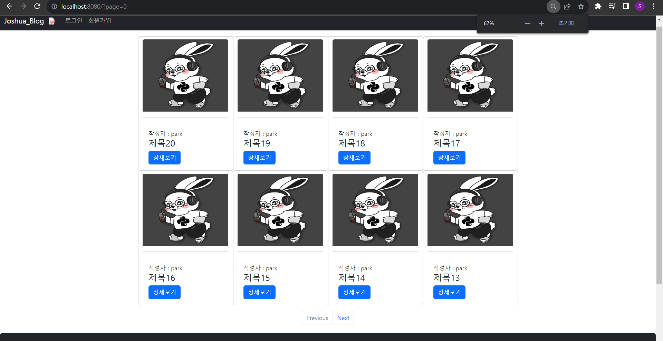Open the profile avatar S

tap(640, 6)
